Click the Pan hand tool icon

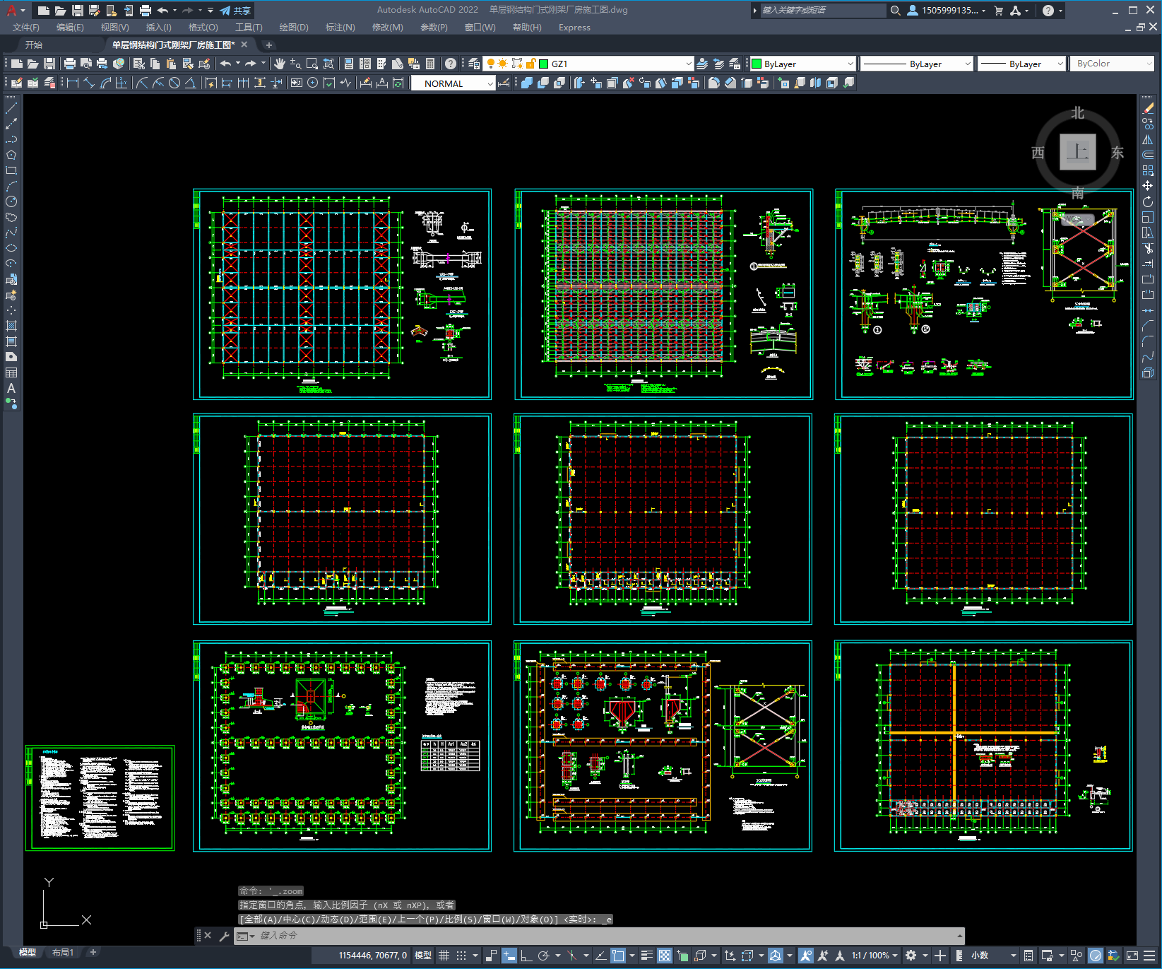click(280, 64)
